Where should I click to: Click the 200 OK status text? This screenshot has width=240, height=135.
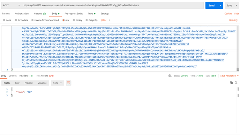click(x=184, y=76)
